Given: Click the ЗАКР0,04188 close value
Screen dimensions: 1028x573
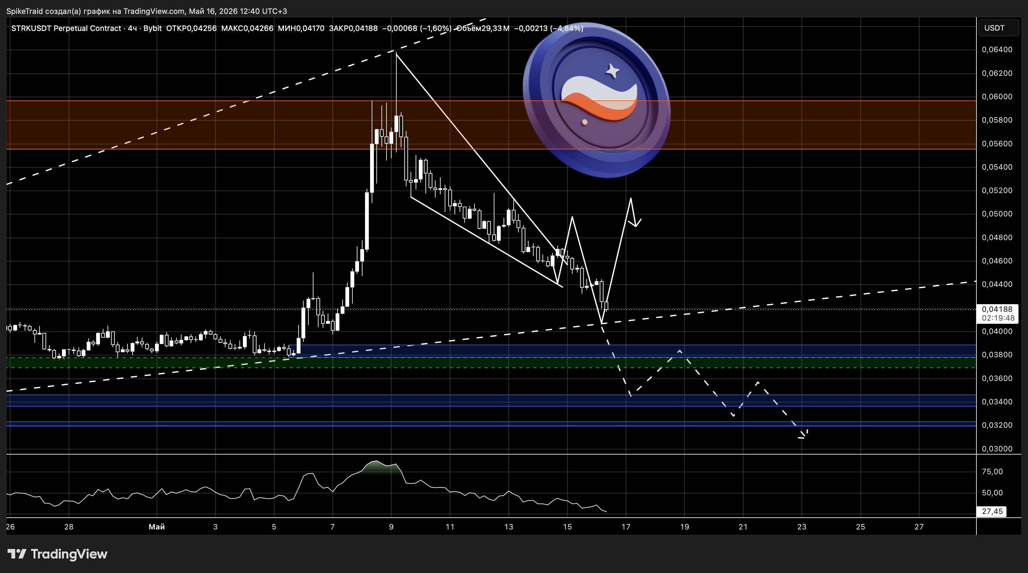Looking at the screenshot, I should click(x=353, y=28).
